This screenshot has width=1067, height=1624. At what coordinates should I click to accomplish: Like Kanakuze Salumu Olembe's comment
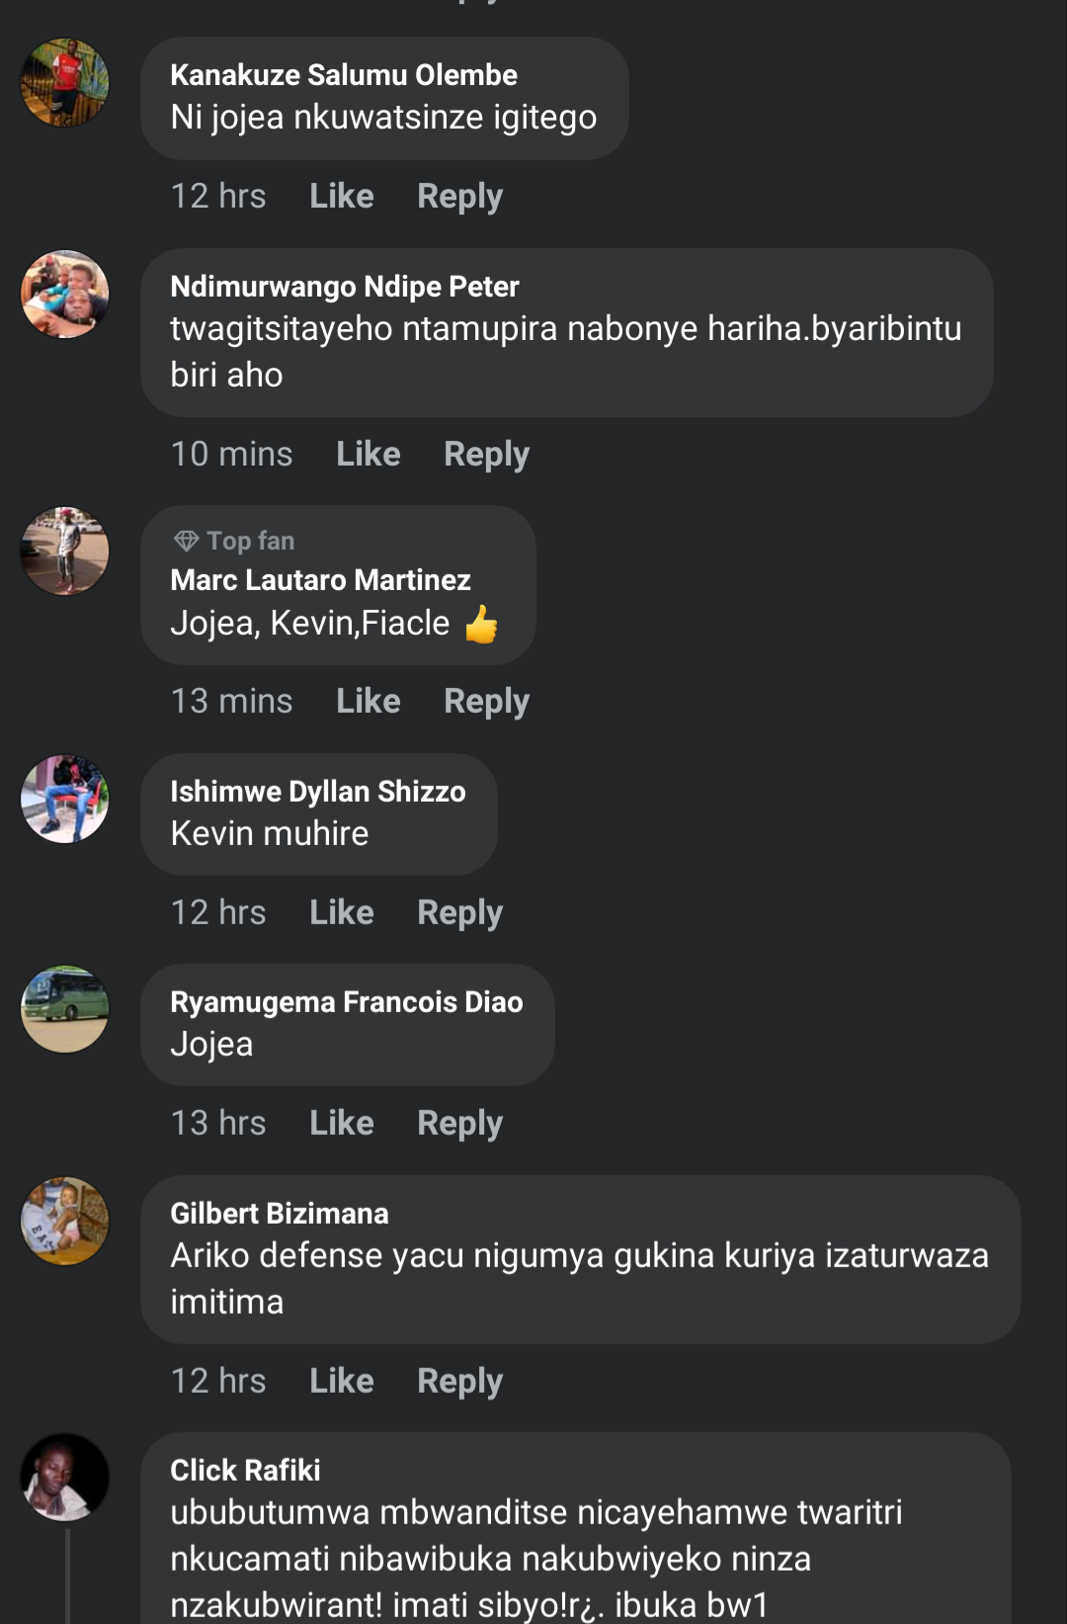click(x=341, y=196)
